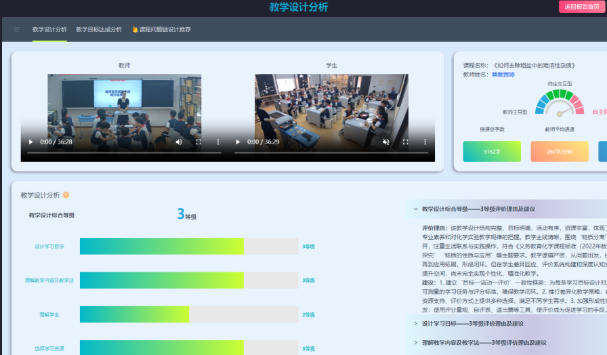Unmute the student video audio
The height and width of the screenshot is (355, 607).
coord(386,142)
